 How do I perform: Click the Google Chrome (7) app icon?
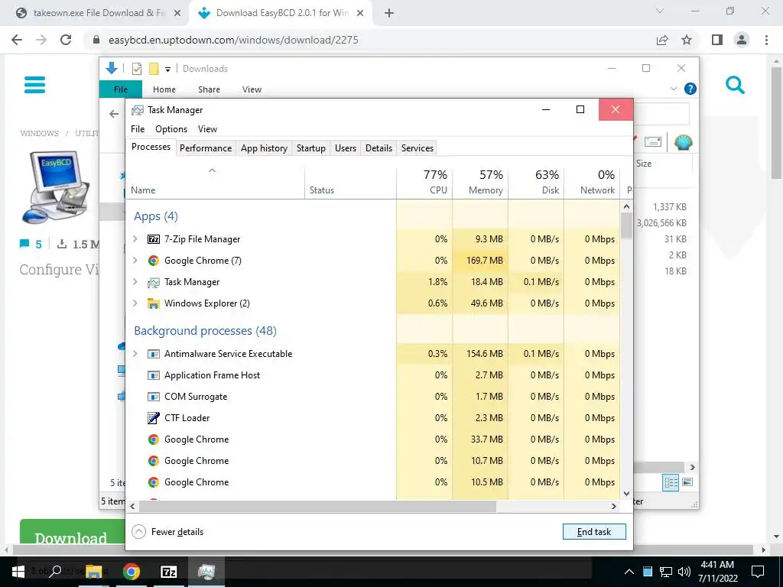(x=153, y=261)
